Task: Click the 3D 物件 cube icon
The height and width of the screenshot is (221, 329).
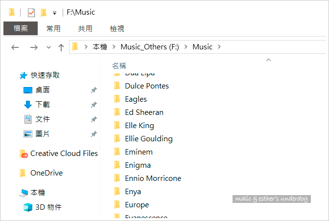Action: click(x=28, y=207)
